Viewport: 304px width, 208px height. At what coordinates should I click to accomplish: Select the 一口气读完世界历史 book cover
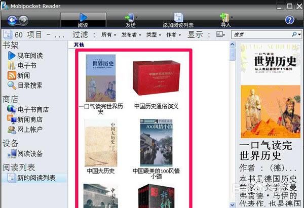[x=101, y=78]
